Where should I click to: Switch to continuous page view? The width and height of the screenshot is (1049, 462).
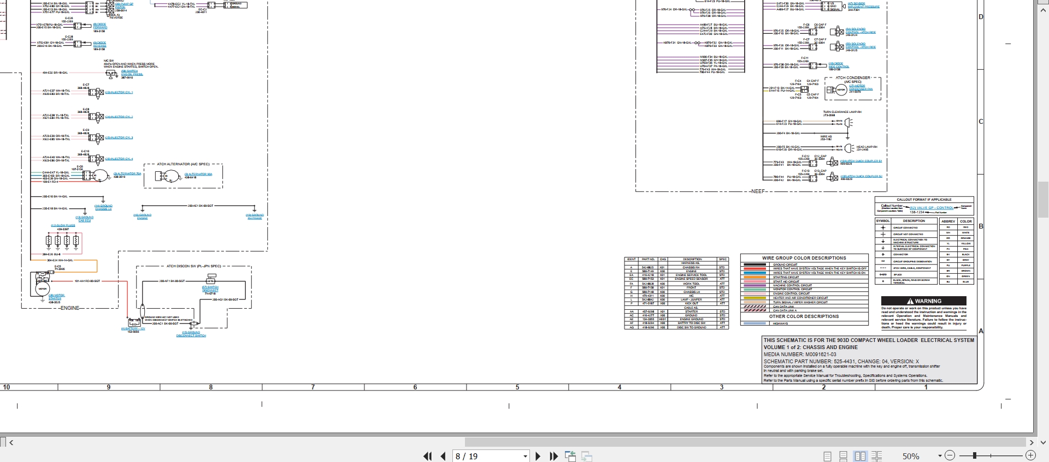coord(844,456)
